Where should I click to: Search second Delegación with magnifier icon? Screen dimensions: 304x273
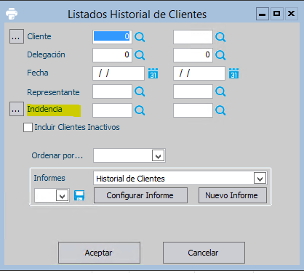[x=220, y=55]
